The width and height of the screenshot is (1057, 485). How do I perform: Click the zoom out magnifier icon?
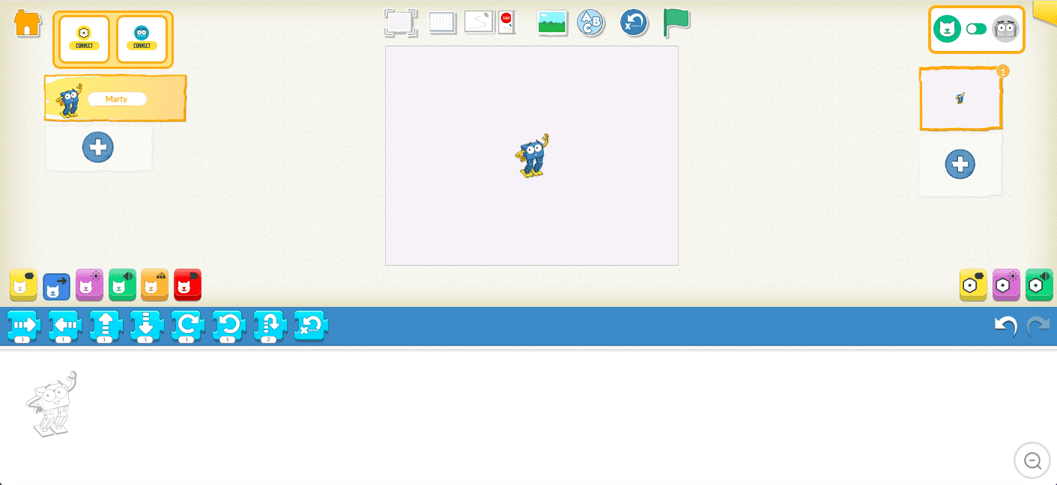pyautogui.click(x=1032, y=460)
